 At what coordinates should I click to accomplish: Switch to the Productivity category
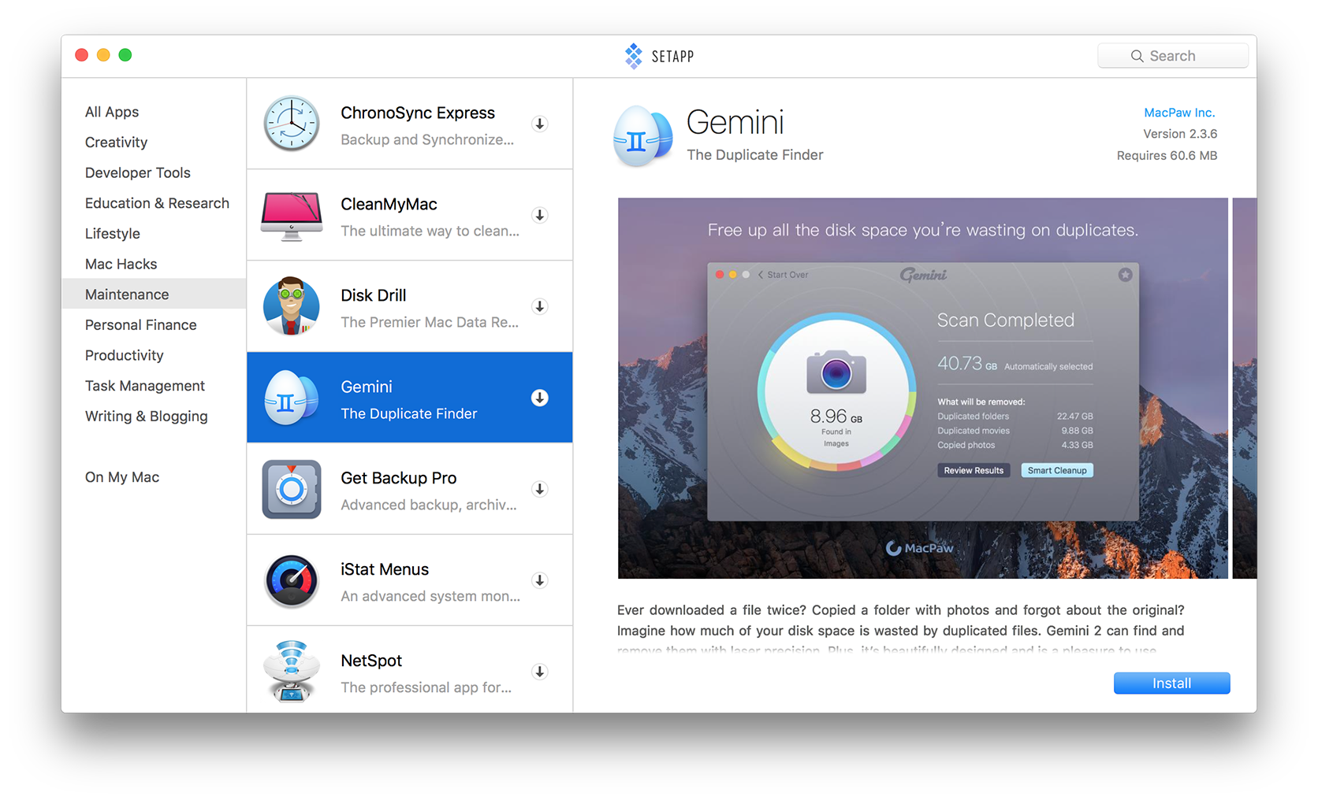click(125, 355)
